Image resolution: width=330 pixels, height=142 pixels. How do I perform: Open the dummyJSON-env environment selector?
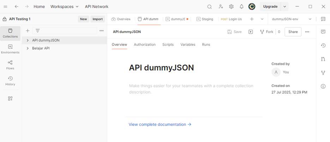(x=292, y=19)
